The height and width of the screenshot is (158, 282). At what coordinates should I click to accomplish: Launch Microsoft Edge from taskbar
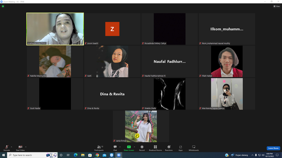[x=75, y=155]
